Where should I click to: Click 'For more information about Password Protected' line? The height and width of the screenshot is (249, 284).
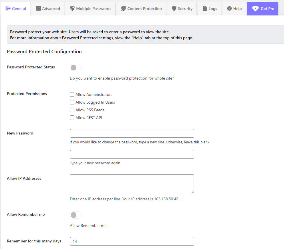point(102,38)
